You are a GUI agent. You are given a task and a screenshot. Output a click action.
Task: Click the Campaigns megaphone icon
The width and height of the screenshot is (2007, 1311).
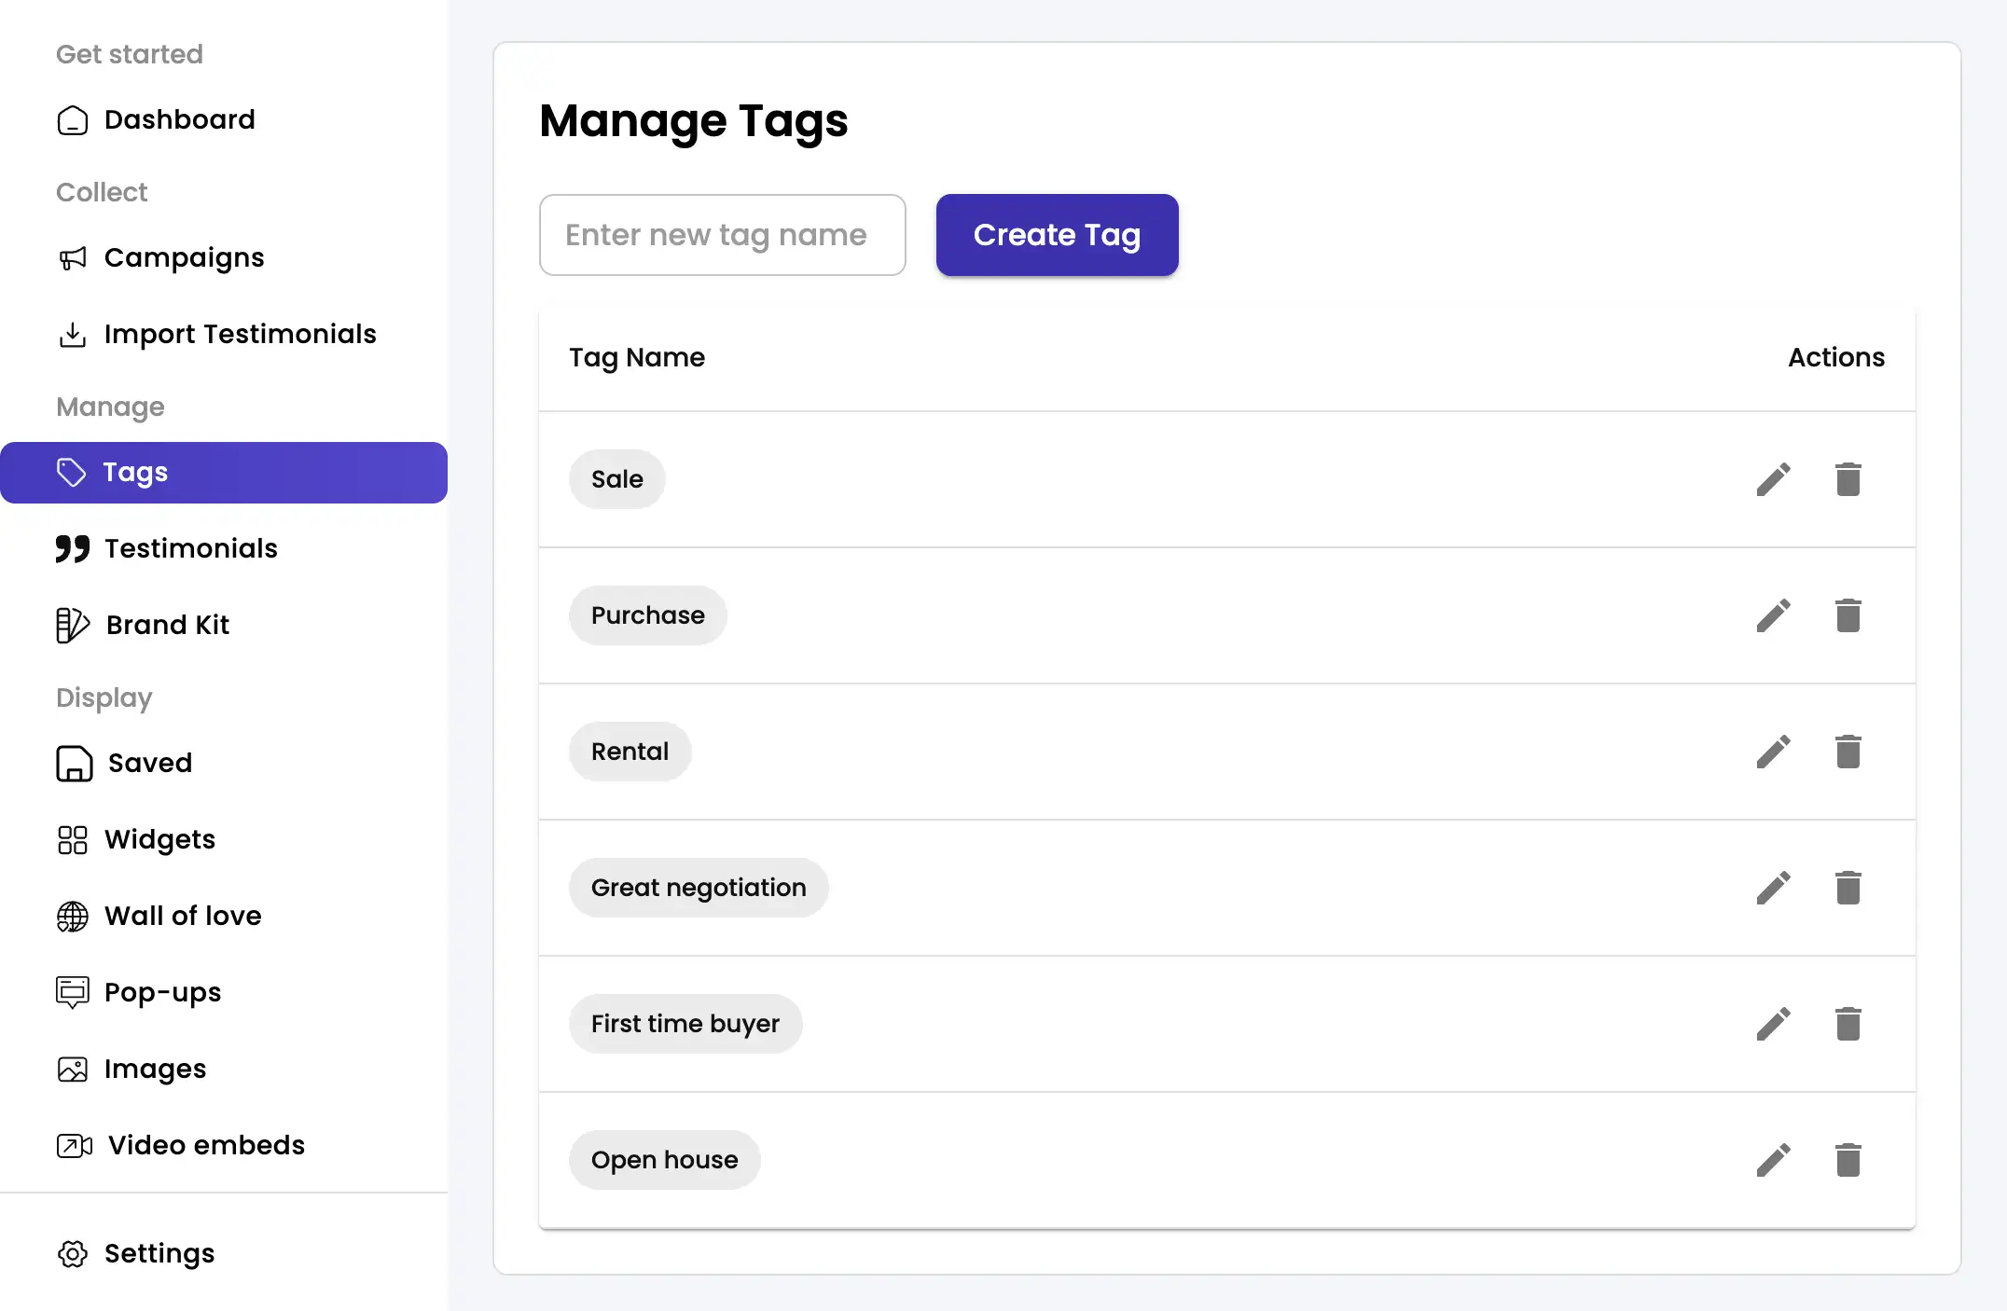click(x=73, y=258)
